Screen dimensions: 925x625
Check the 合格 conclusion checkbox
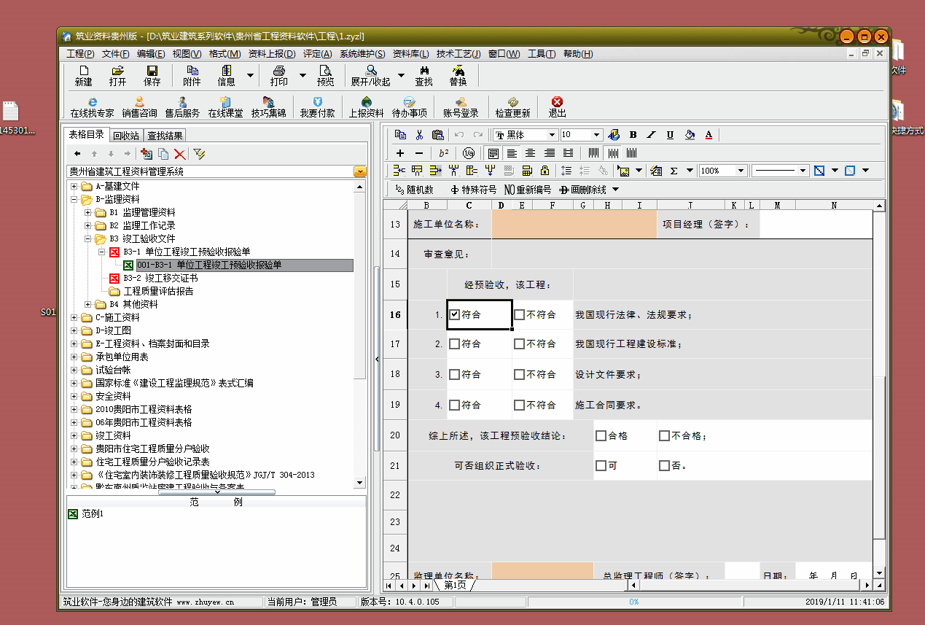click(x=601, y=436)
